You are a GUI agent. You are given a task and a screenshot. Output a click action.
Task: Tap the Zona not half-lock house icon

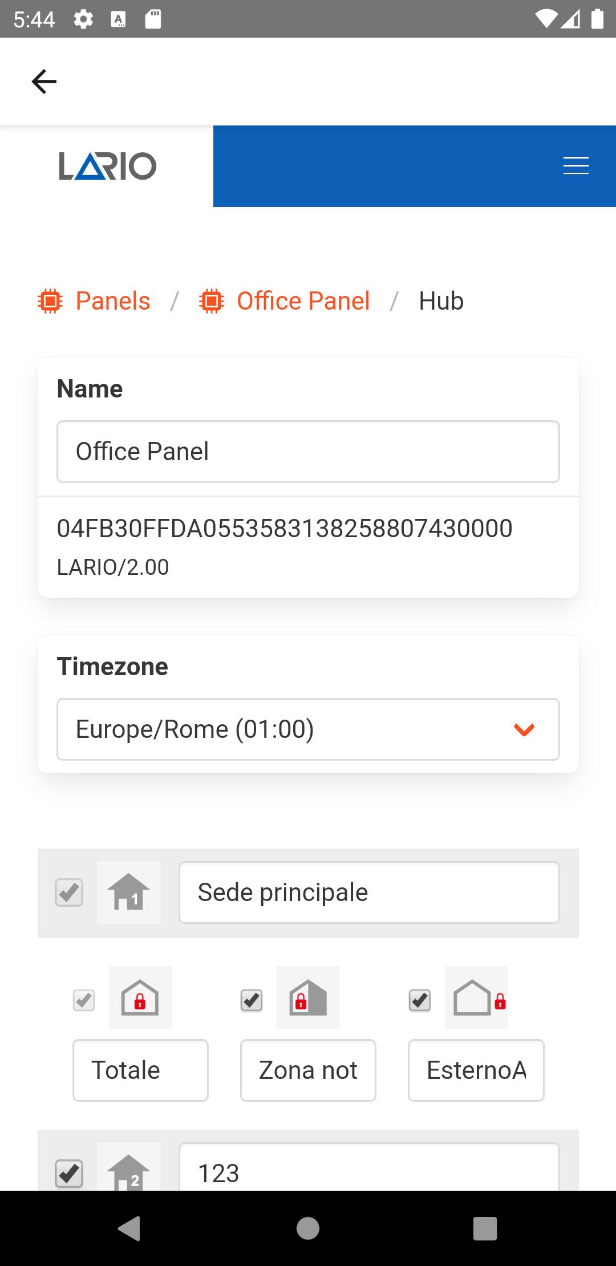[308, 997]
